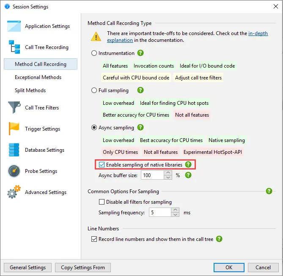Click 'Careful with CPU bound code' tag

(x=136, y=78)
